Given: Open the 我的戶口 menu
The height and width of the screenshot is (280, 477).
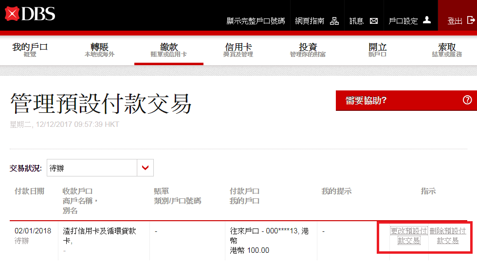Looking at the screenshot, I should (x=30, y=50).
